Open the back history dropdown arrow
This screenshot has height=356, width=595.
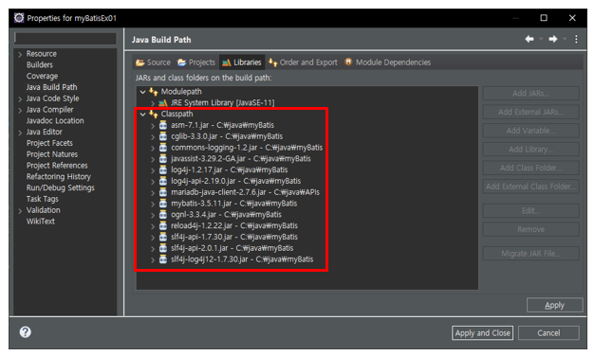(541, 39)
